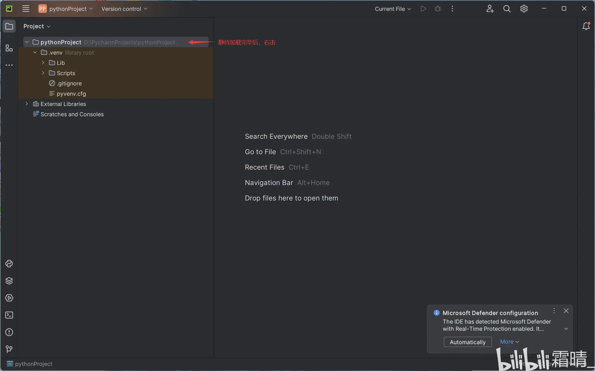Screen dimensions: 595x371
Task: Expand the External Libraries node
Action: 27,104
